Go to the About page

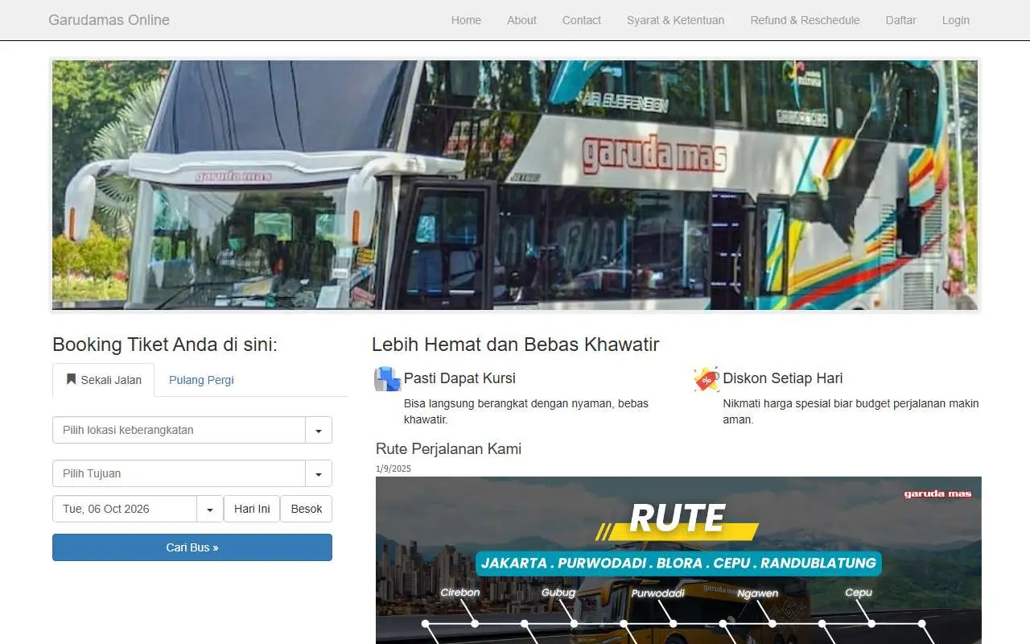521,20
